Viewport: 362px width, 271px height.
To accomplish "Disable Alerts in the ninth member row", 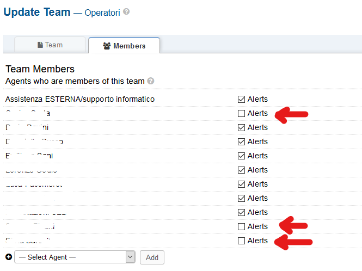I will coord(241,213).
